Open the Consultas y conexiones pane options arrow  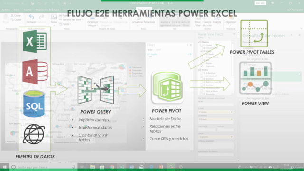point(291,35)
